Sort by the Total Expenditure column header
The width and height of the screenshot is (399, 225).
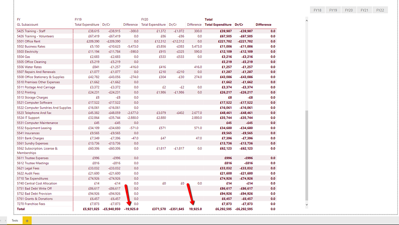point(218,24)
